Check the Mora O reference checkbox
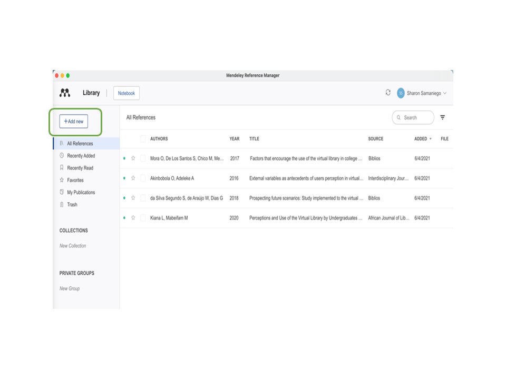This screenshot has width=506, height=379. [143, 158]
